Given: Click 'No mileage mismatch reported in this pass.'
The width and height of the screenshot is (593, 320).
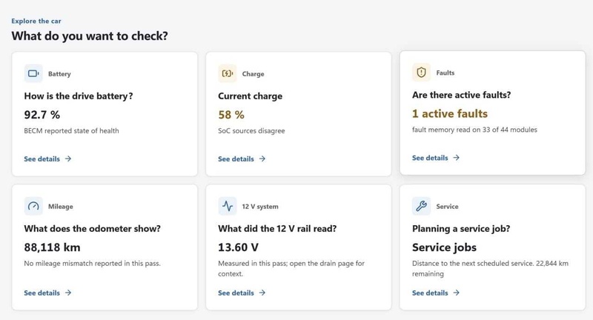Looking at the screenshot, I should (x=92, y=263).
